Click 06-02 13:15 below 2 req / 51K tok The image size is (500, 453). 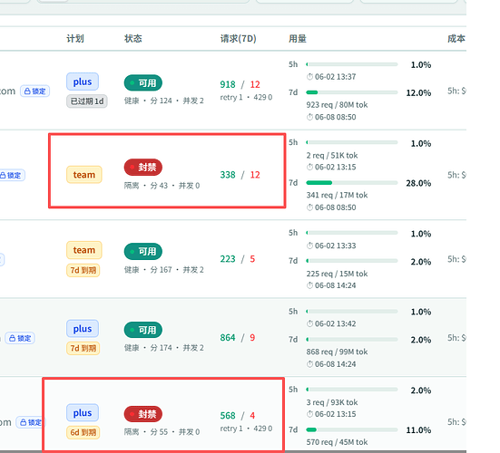[x=336, y=167]
